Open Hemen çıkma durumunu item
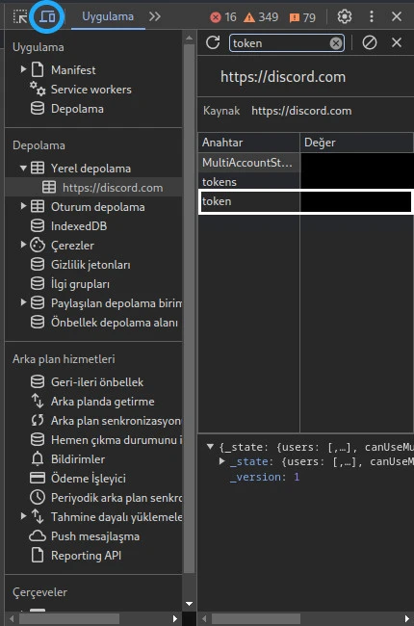 (x=116, y=440)
